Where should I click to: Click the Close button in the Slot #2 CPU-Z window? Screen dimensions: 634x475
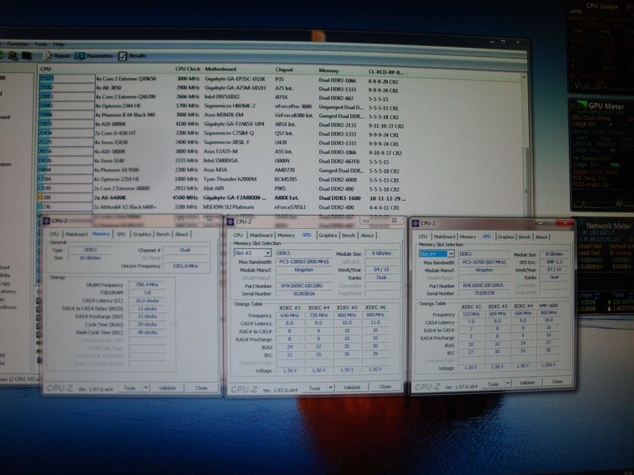pyautogui.click(x=385, y=387)
